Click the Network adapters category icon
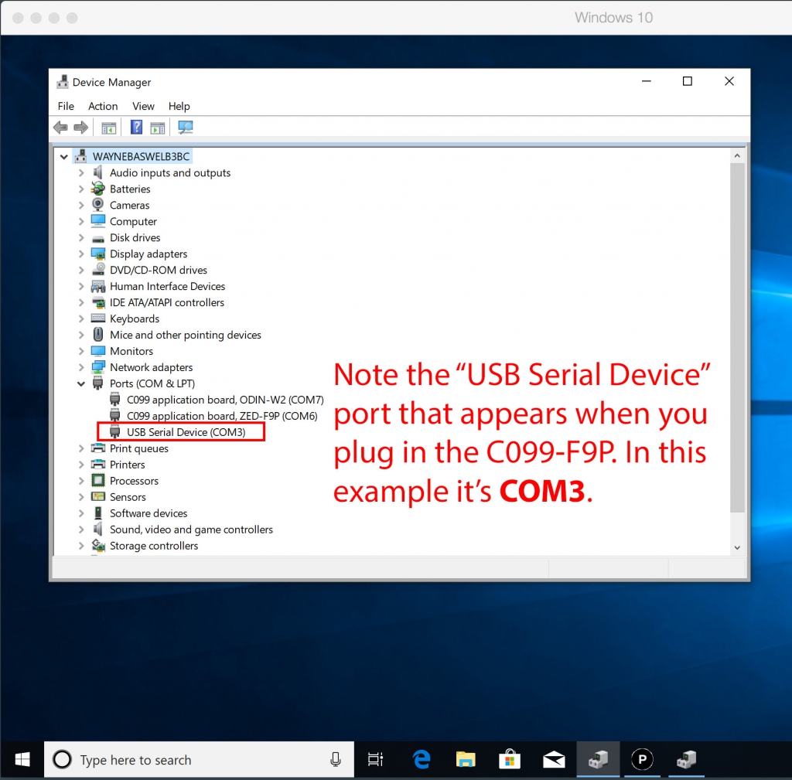 pos(98,367)
